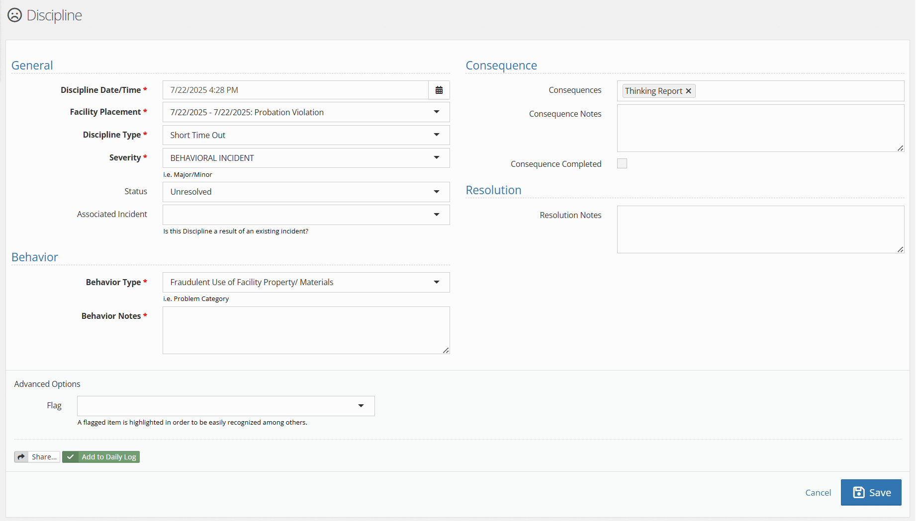Click the Resolution Notes resize handle
Screen dimensions: 916x521
[x=901, y=249]
